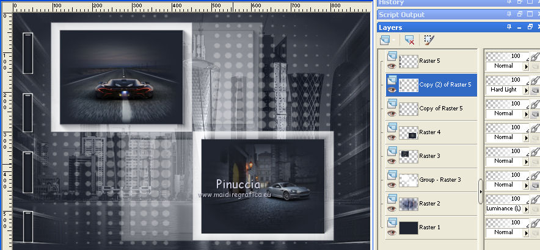This screenshot has width=540, height=250.
Task: Open blend mode dropdown for Raster 4
Action: (x=526, y=138)
